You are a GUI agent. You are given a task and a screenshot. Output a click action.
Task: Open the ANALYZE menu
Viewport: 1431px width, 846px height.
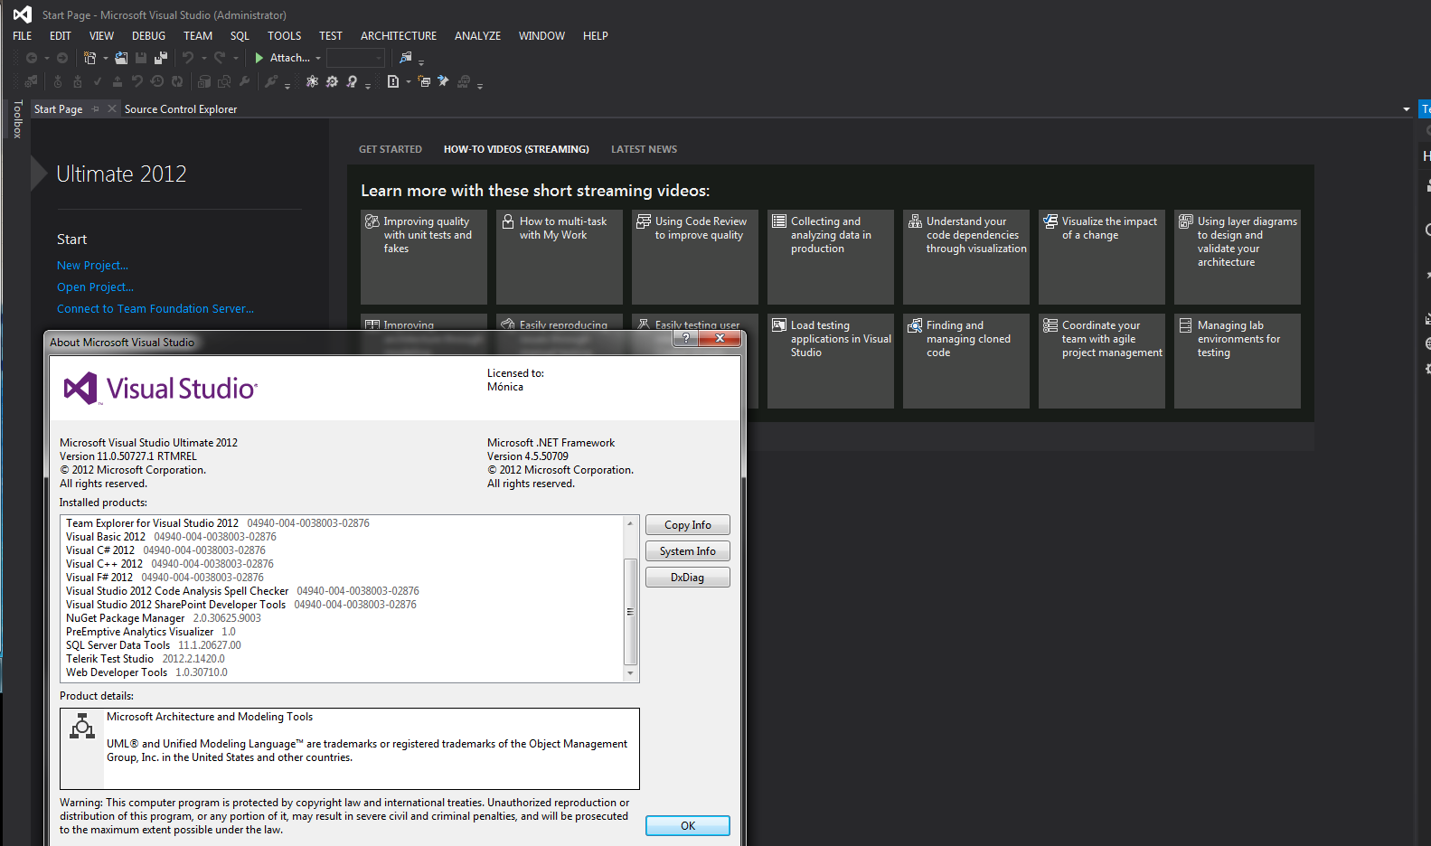(x=477, y=36)
